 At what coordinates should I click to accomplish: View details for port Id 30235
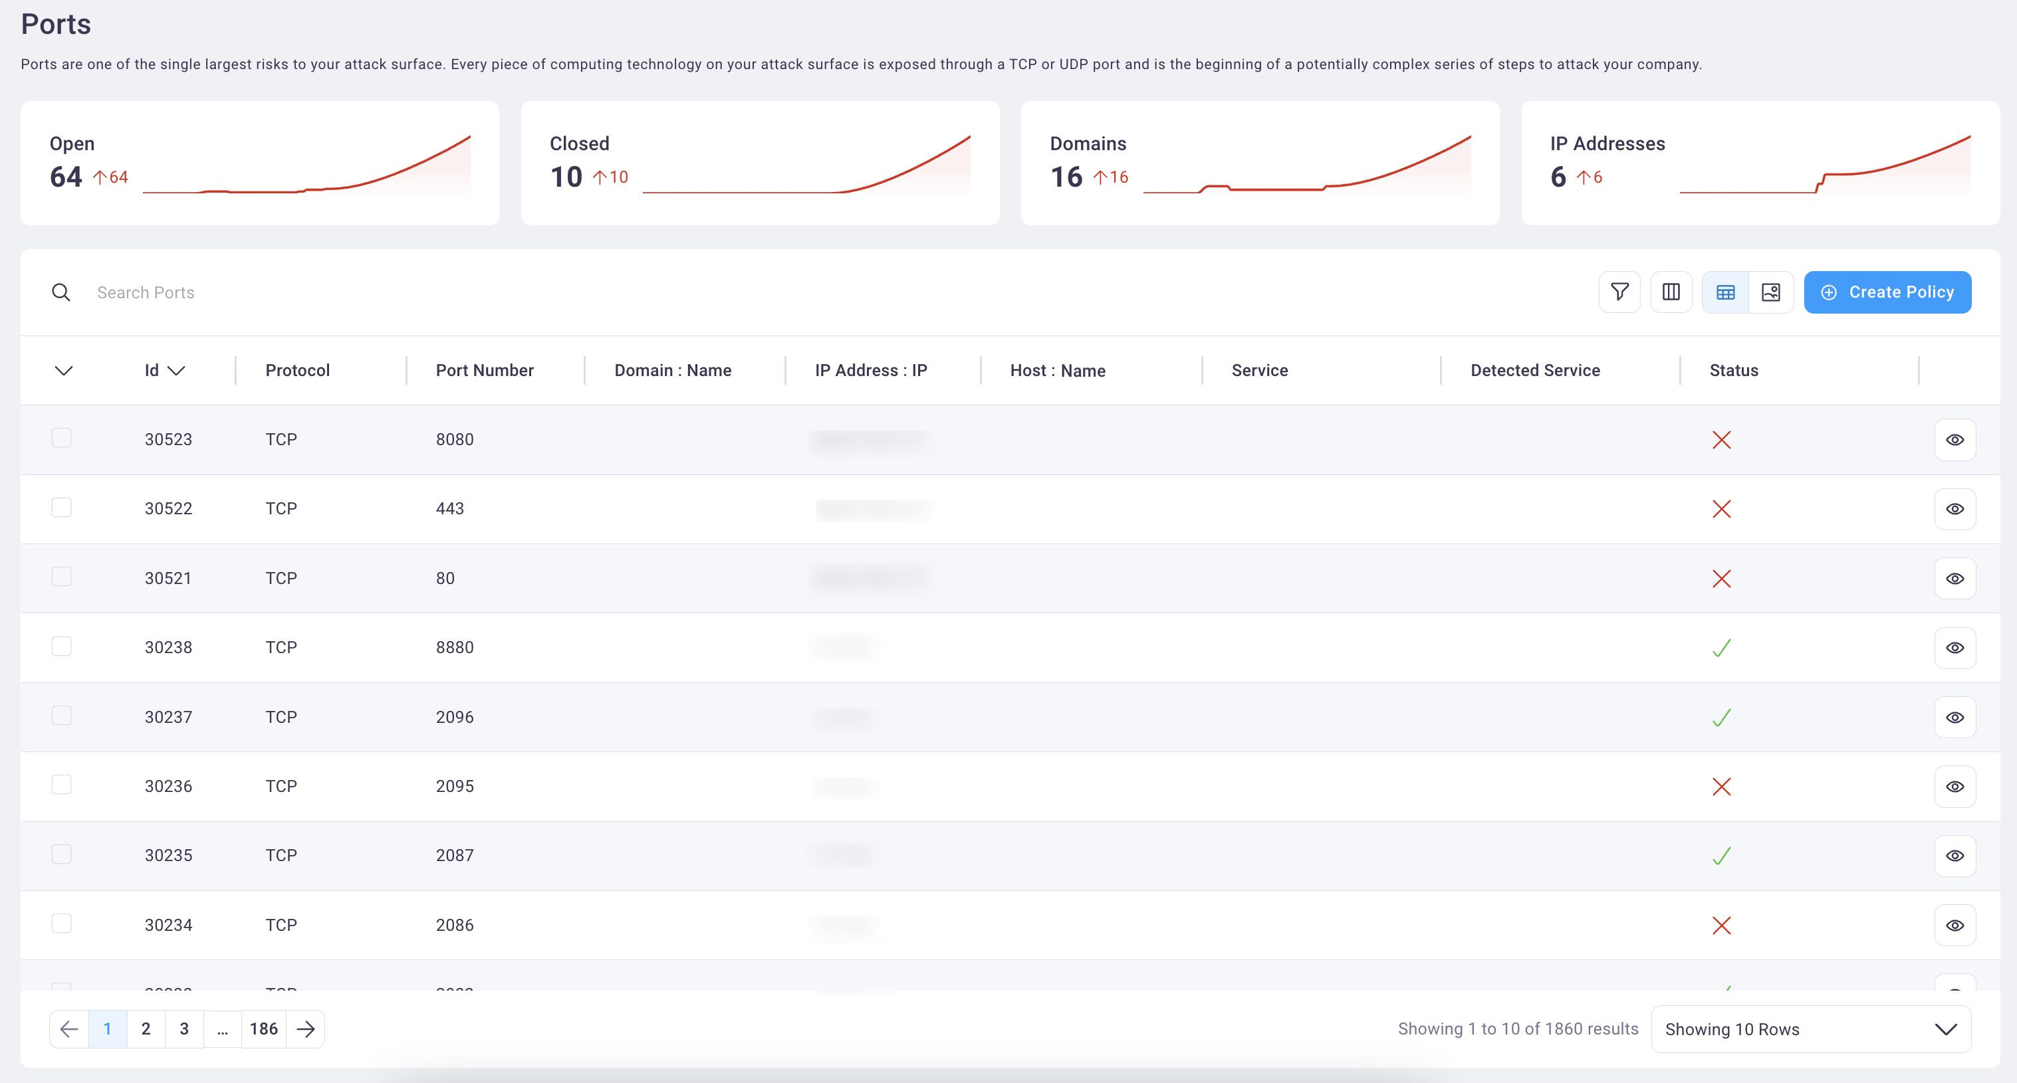point(1955,855)
